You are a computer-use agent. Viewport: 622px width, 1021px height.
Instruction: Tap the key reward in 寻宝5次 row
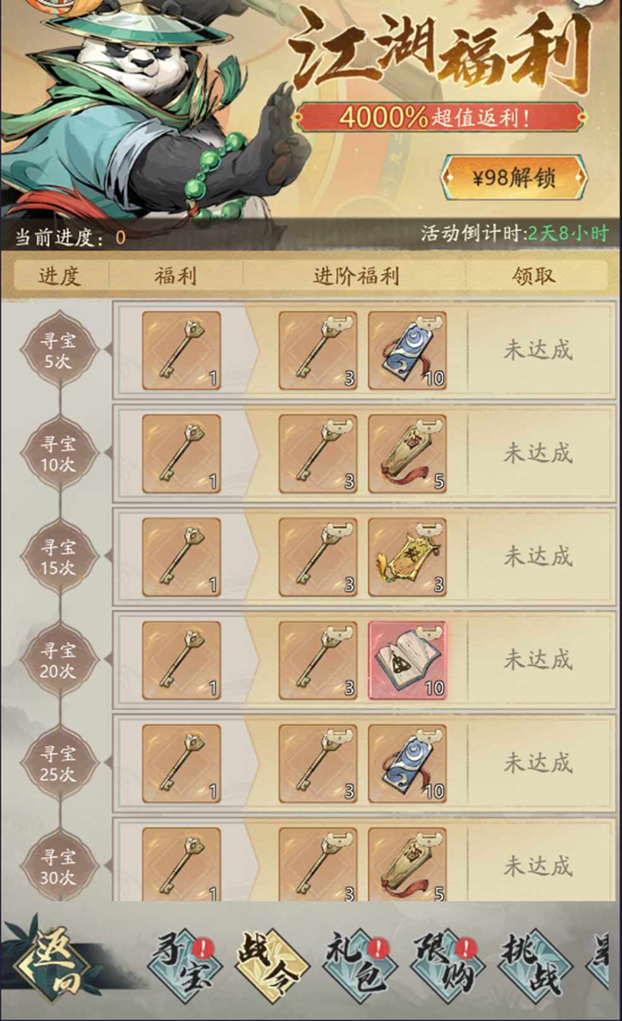point(181,350)
